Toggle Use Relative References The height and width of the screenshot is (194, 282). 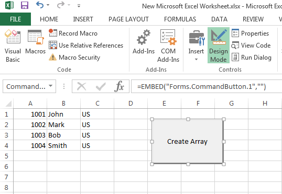(x=86, y=45)
